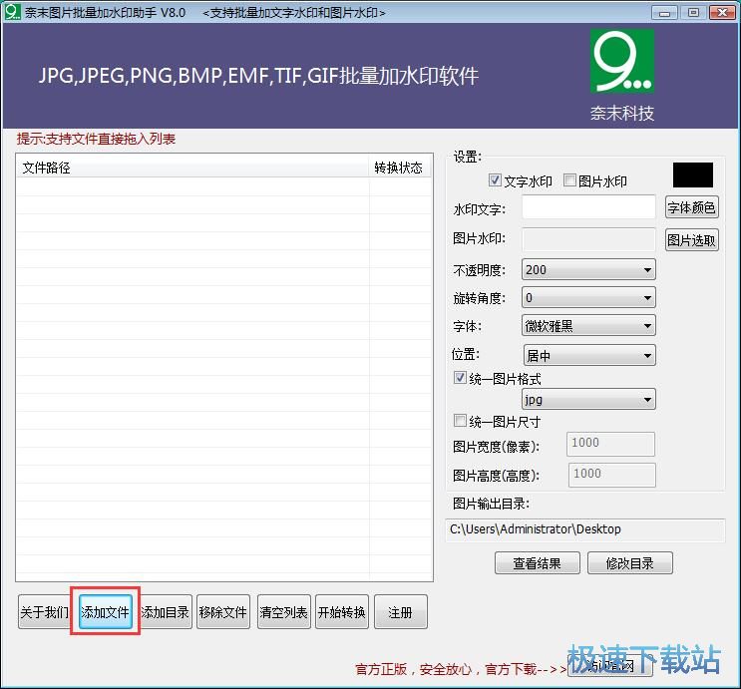
Task: Click the 开始转换 button
Action: point(341,612)
